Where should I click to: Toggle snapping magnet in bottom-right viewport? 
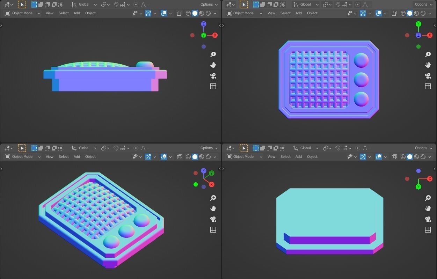coord(338,148)
